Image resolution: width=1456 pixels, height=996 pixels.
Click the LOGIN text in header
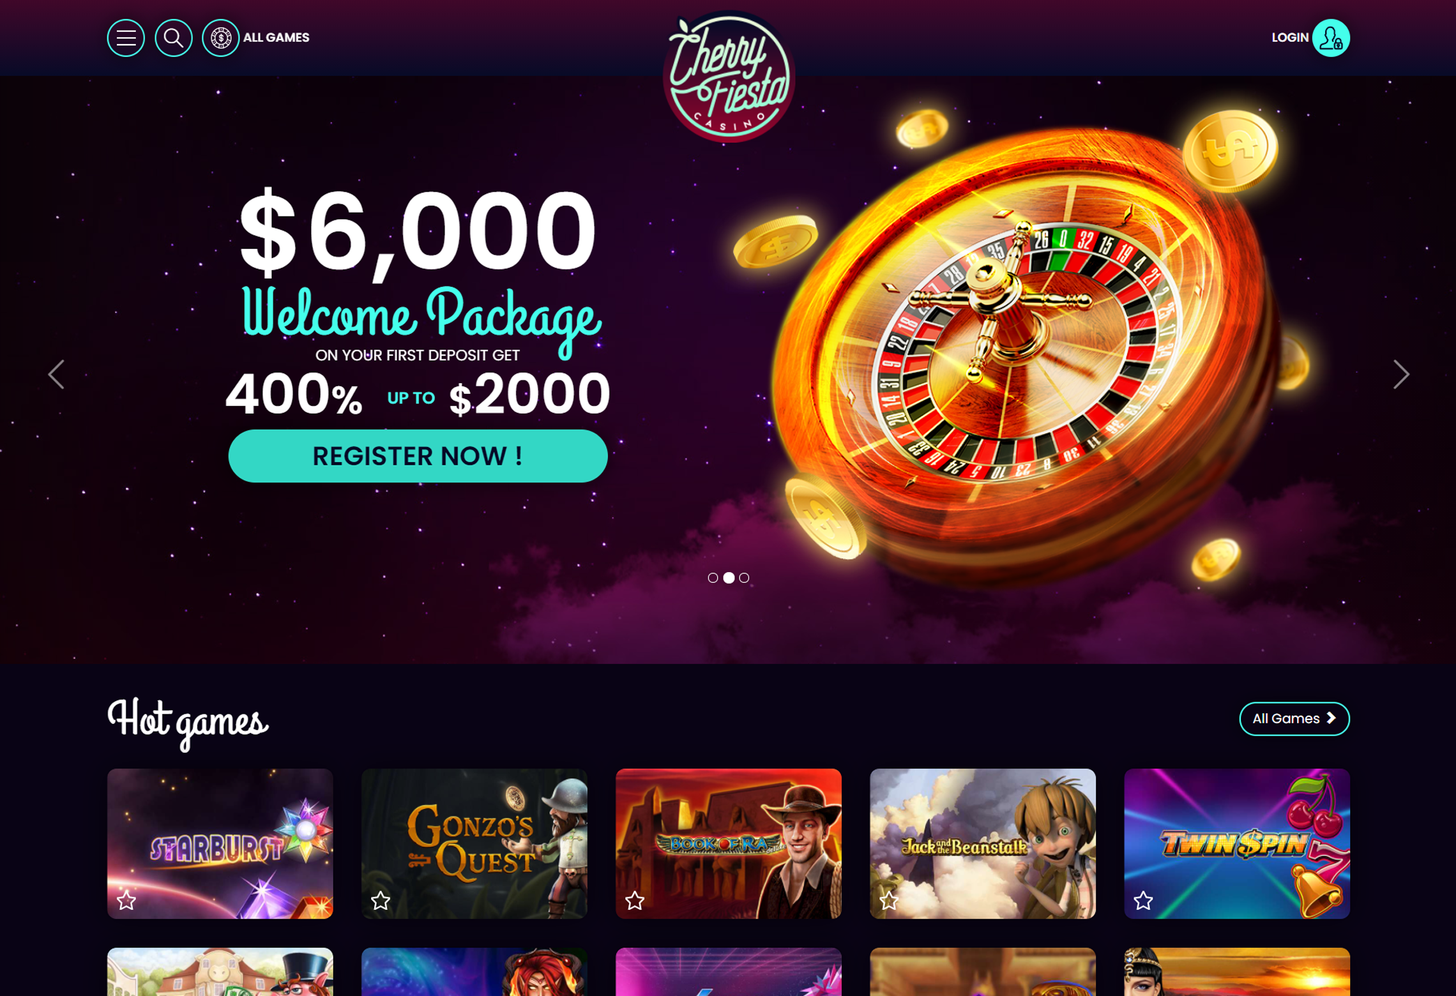pyautogui.click(x=1290, y=38)
